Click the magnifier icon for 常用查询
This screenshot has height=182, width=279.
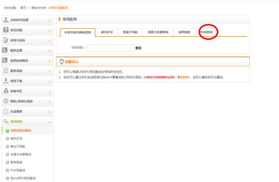click(6, 121)
